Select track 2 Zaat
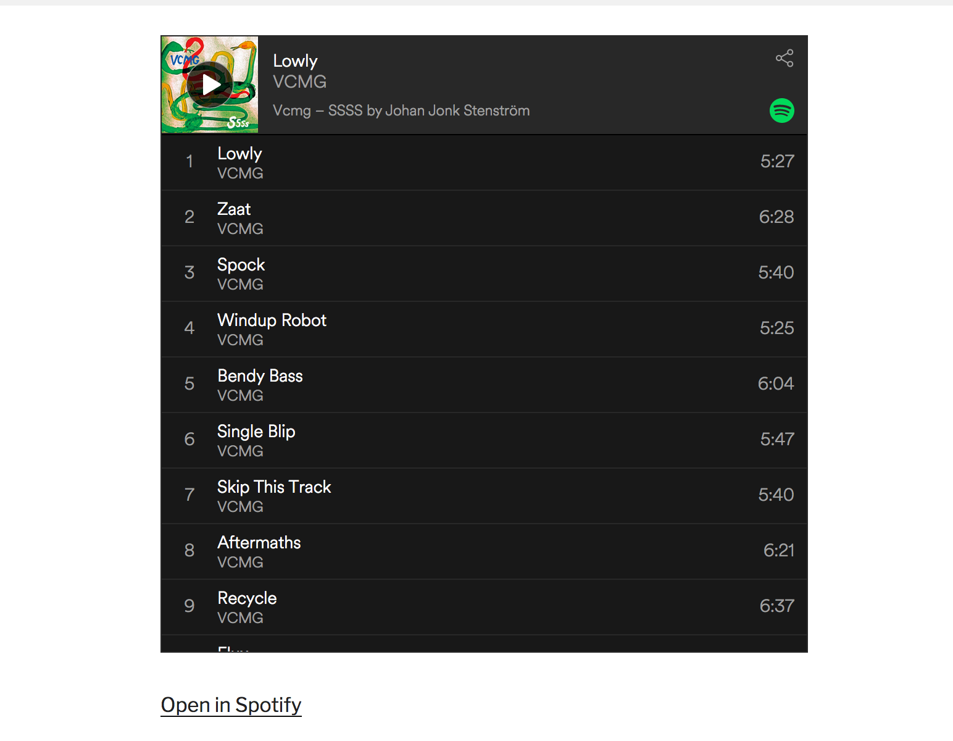 pyautogui.click(x=484, y=218)
